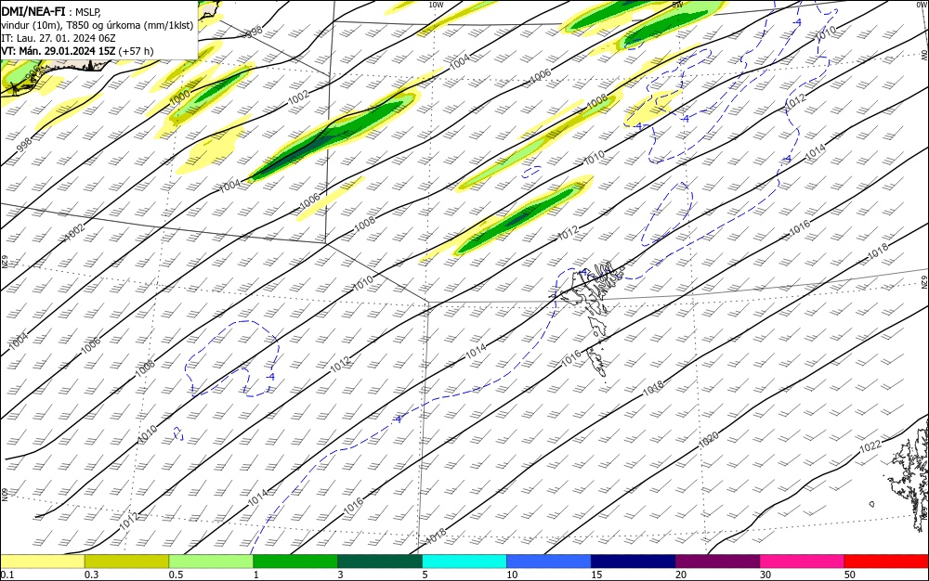
Task: Click the dark green 3–5 legend swatch
Action: coord(380,562)
